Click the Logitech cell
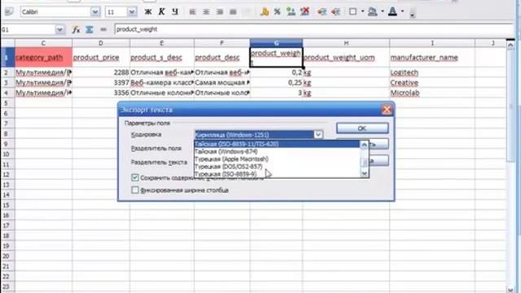Image resolution: width=521 pixels, height=293 pixels. tap(432, 72)
